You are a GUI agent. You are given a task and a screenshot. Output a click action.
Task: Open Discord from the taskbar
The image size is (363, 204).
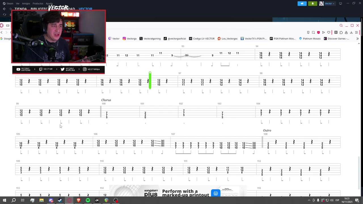tap(51, 200)
